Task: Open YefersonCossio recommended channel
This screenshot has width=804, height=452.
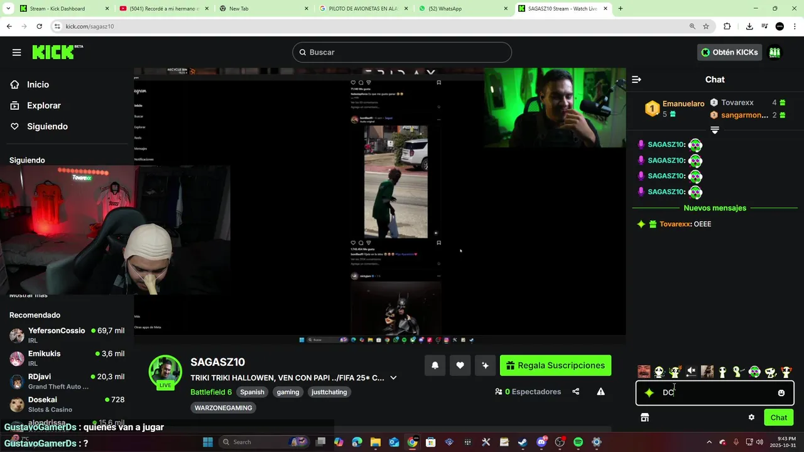Action: (x=67, y=335)
